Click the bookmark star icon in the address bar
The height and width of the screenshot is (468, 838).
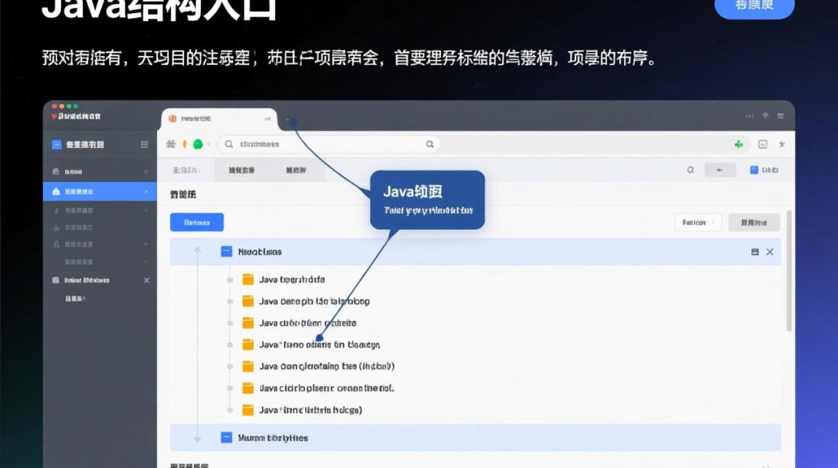click(x=781, y=144)
